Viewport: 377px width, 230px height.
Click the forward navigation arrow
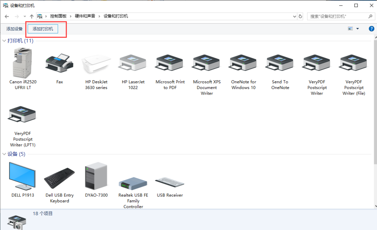pyautogui.click(x=17, y=16)
